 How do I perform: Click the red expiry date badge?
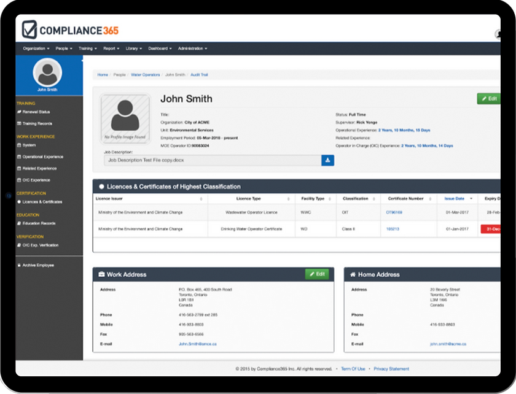point(491,229)
